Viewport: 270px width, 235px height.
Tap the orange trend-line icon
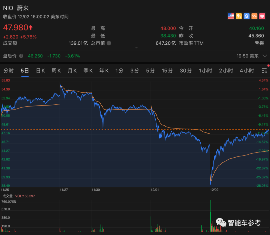click(254, 16)
